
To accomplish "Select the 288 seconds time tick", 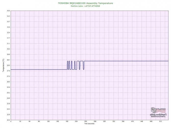I will point(95,121).
